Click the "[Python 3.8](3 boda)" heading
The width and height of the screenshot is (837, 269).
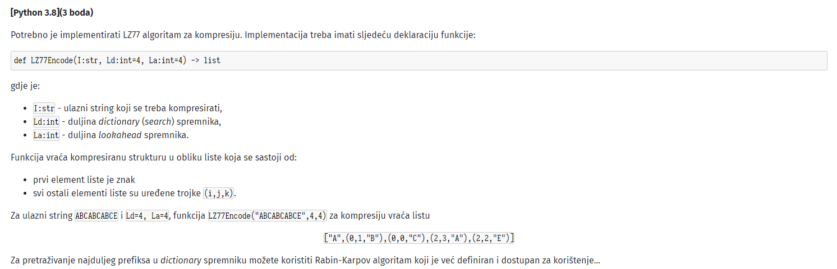pos(52,12)
